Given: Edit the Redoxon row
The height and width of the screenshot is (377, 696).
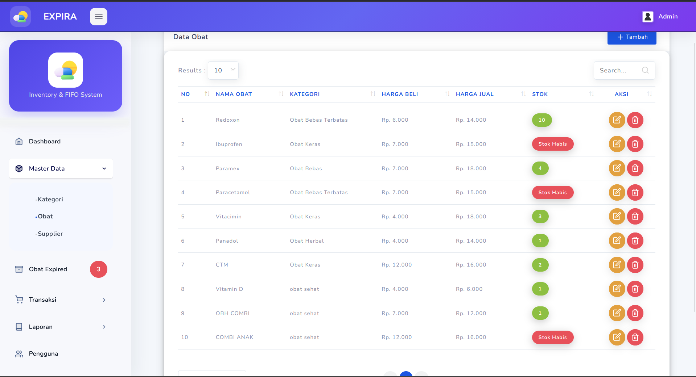Looking at the screenshot, I should tap(617, 120).
